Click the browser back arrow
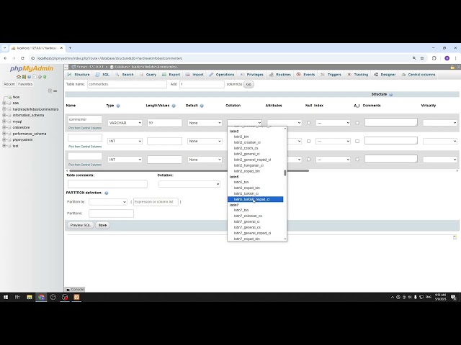Image resolution: width=461 pixels, height=345 pixels. [5, 58]
